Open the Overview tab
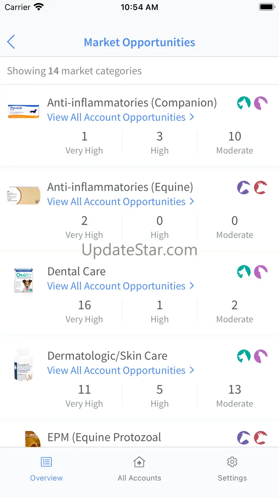Viewport: 279px width, 497px height. (x=46, y=469)
